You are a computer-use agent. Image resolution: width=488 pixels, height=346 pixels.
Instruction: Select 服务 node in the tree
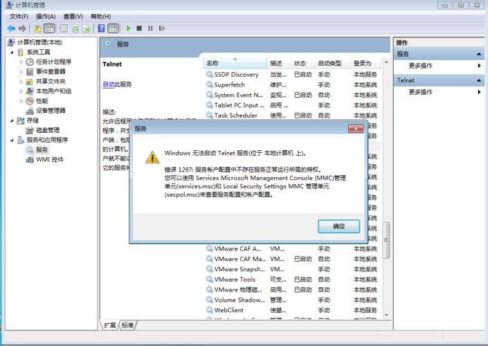tap(42, 149)
